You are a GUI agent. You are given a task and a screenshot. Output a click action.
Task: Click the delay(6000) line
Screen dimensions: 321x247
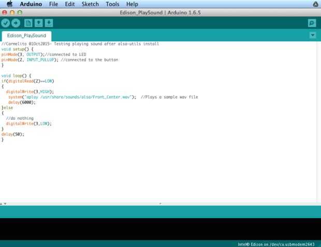click(x=22, y=102)
